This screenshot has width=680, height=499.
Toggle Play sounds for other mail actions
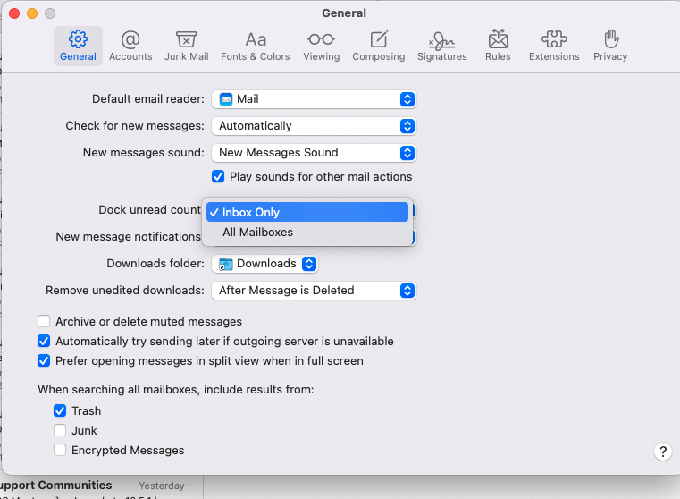pos(218,176)
